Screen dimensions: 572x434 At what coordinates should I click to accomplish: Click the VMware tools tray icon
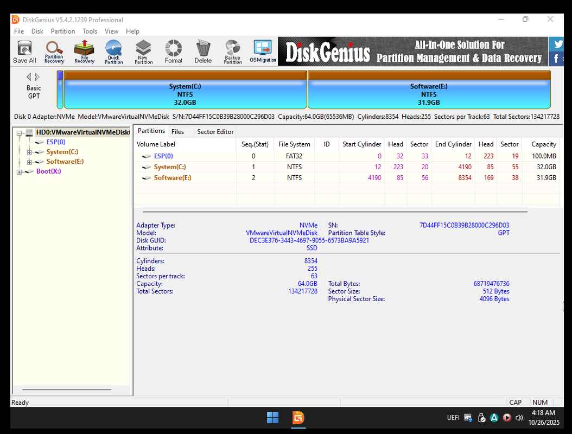(468, 418)
